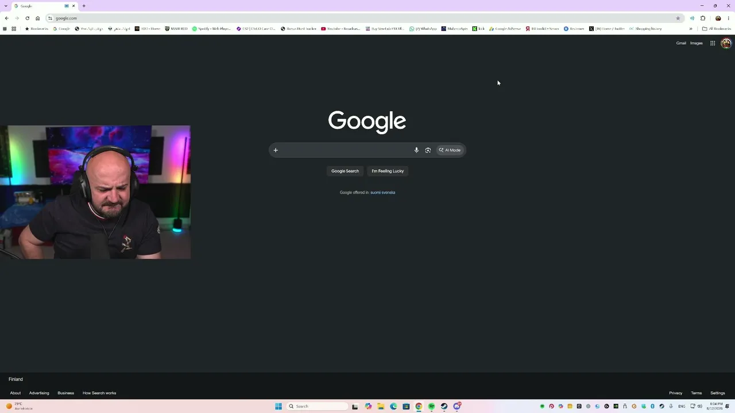Open the Restream bookmark
The width and height of the screenshot is (735, 413).
pos(574,29)
